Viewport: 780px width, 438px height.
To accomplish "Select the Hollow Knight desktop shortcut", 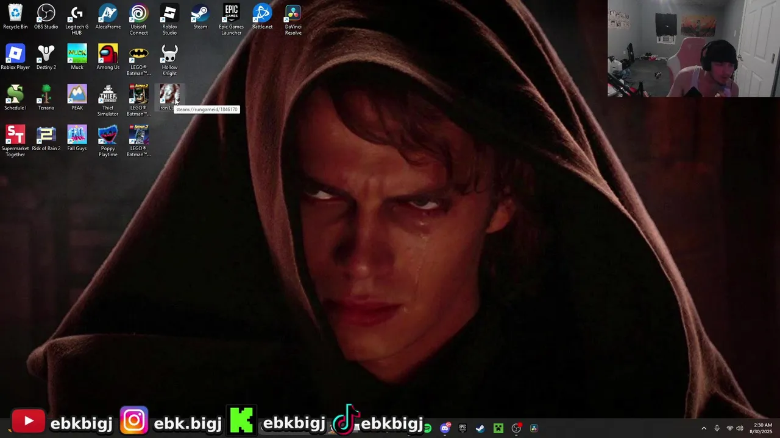I will (169, 60).
